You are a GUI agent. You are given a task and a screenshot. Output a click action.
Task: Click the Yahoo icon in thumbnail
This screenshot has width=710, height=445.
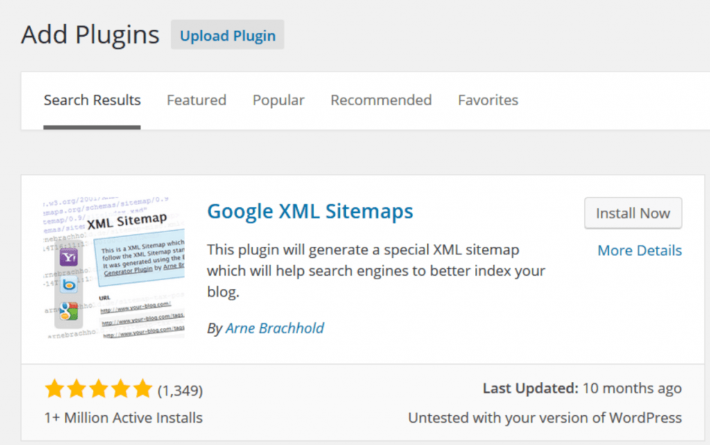pyautogui.click(x=69, y=258)
